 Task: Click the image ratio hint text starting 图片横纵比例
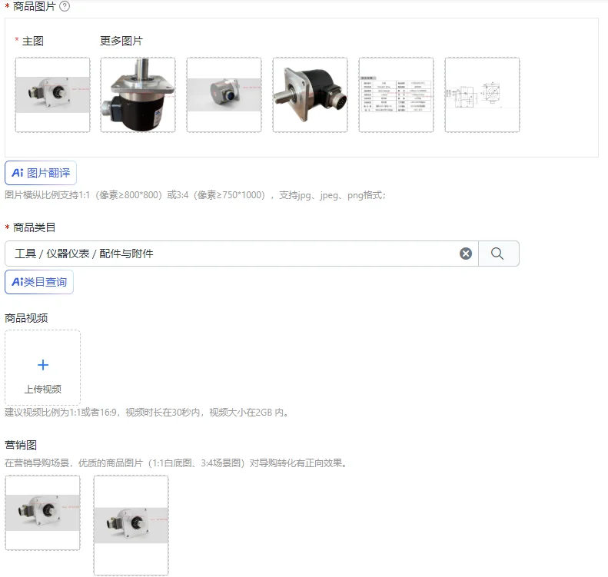pos(195,195)
